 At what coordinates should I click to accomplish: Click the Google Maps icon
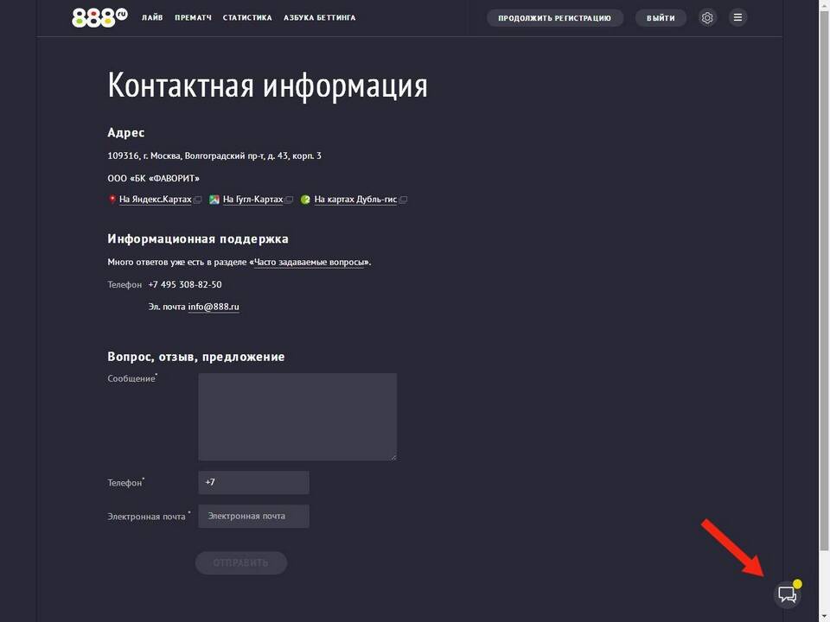pyautogui.click(x=214, y=200)
